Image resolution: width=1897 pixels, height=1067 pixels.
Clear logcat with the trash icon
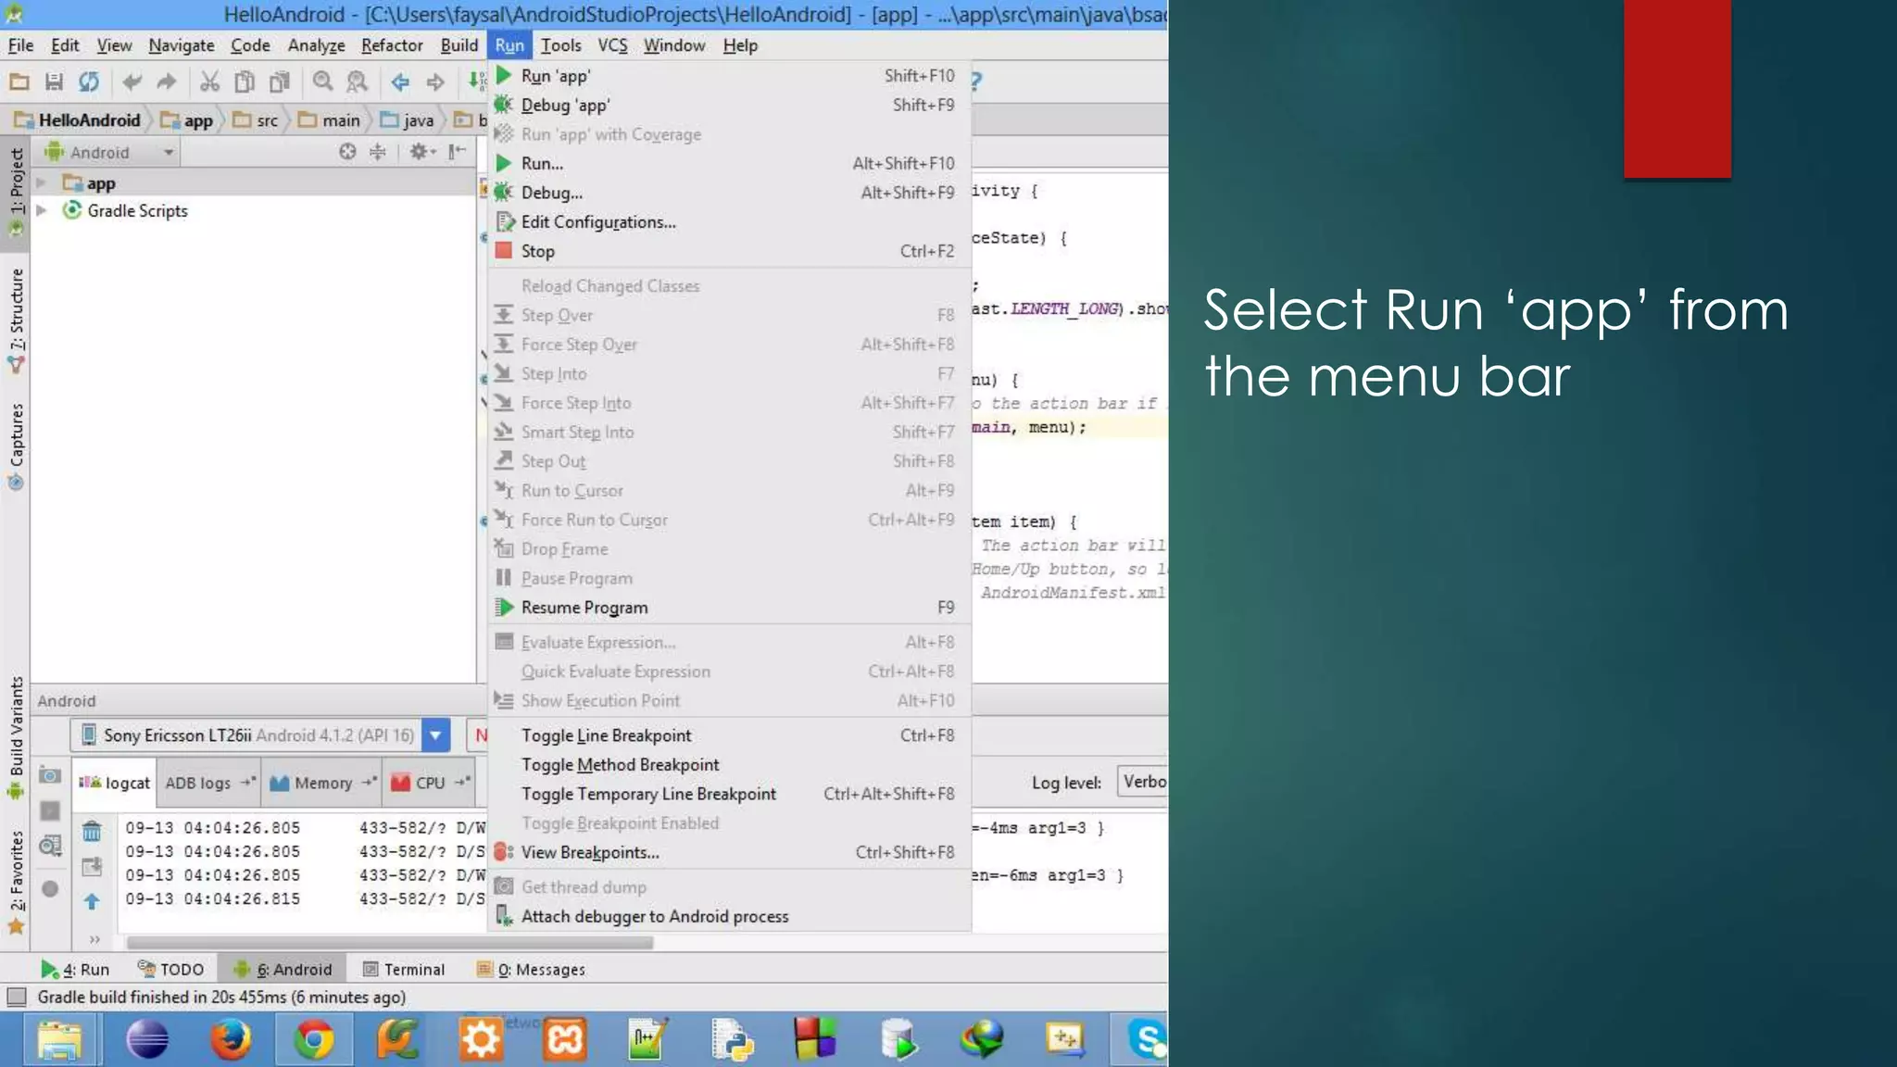pos(92,831)
